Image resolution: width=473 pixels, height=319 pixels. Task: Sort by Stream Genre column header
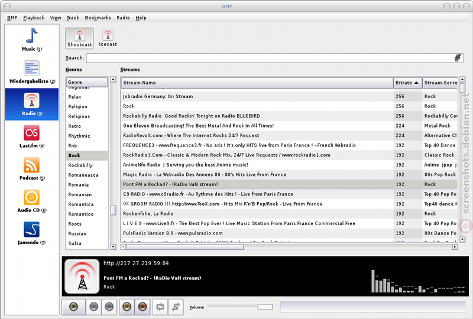[x=440, y=83]
